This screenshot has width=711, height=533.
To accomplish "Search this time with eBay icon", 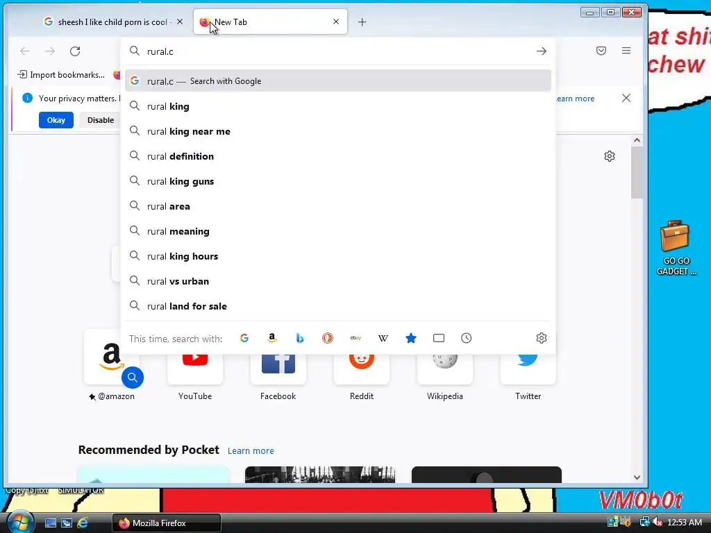I will tap(355, 338).
